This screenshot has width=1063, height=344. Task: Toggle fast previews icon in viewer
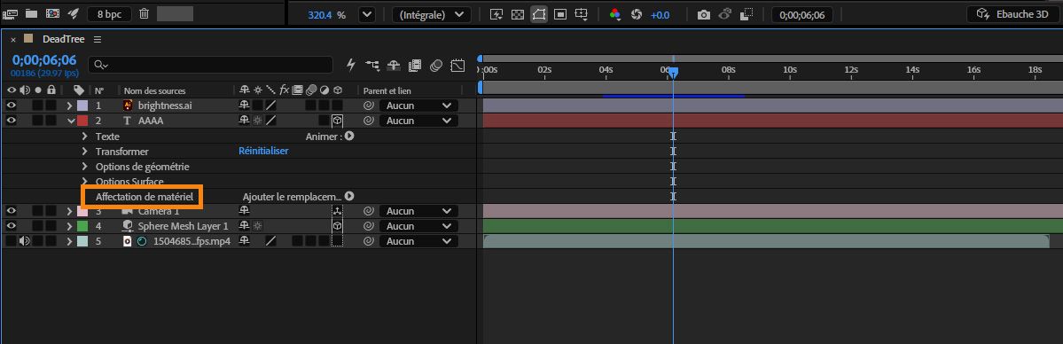click(x=496, y=14)
